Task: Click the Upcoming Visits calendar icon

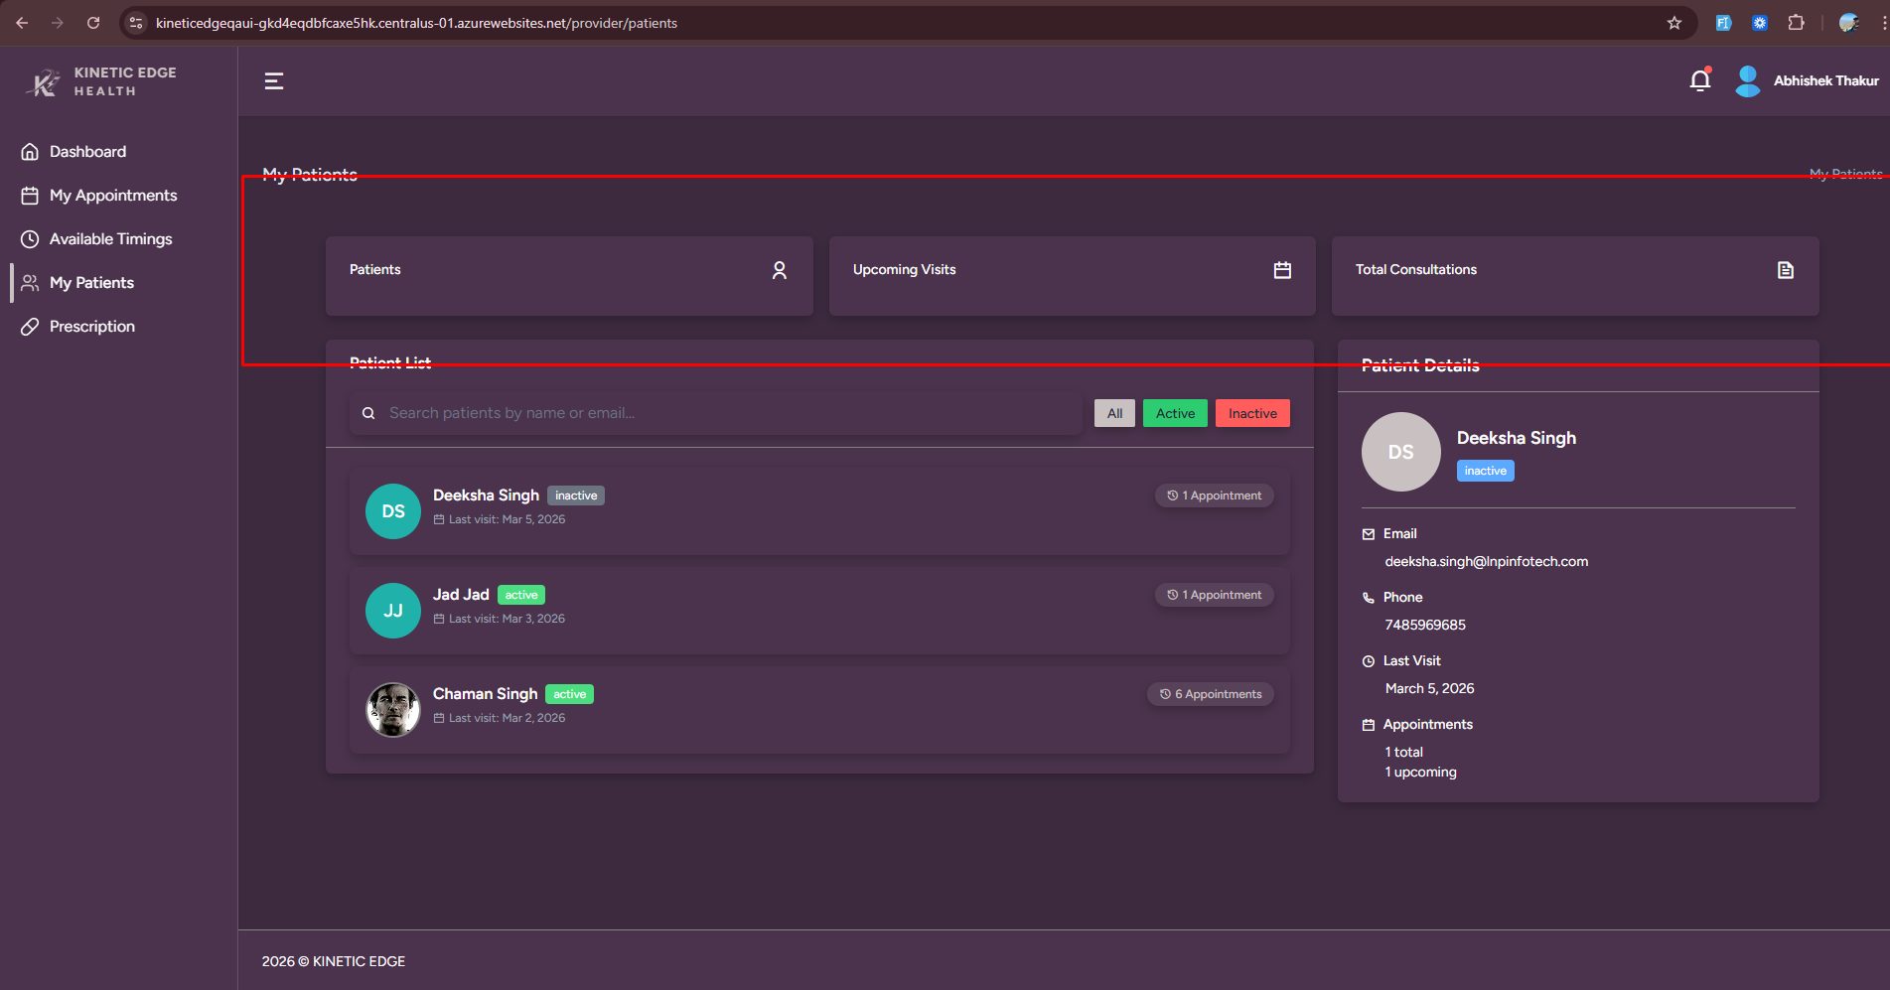Action: [x=1282, y=270]
